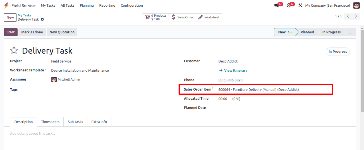Select the In Progress stage in status bar
364x150 pixels.
tap(331, 32)
